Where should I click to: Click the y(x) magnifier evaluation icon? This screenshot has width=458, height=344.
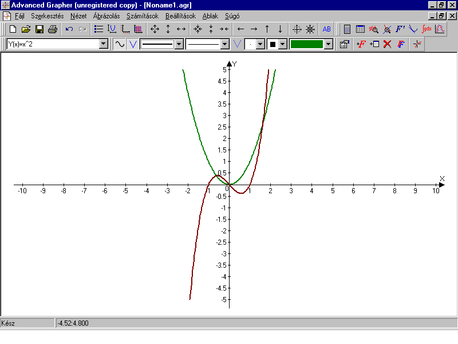pyautogui.click(x=374, y=29)
